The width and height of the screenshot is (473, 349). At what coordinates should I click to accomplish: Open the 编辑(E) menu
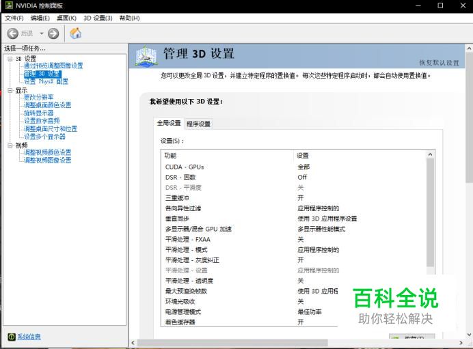40,18
